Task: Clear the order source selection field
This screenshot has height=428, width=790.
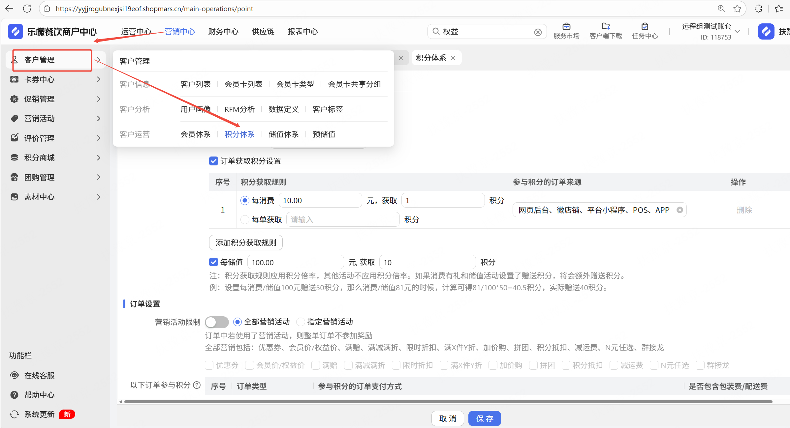Action: point(679,210)
